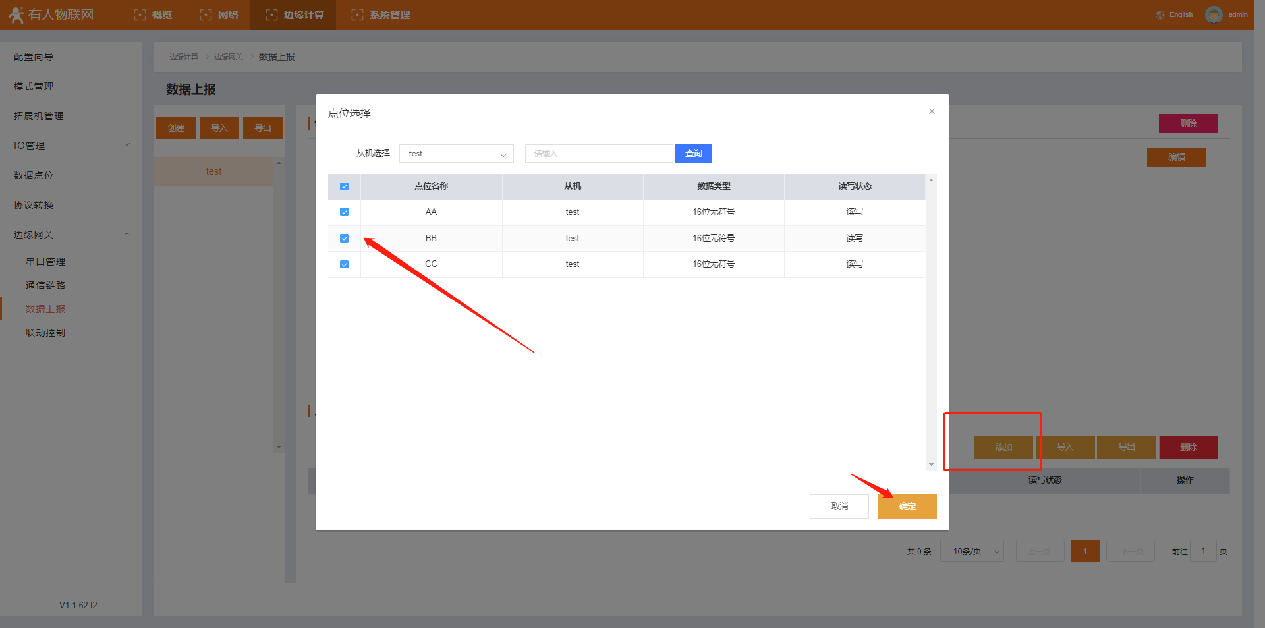Viewport: 1265px width, 628px height.
Task: Click the bracket icon beside 概览
Action: click(140, 14)
